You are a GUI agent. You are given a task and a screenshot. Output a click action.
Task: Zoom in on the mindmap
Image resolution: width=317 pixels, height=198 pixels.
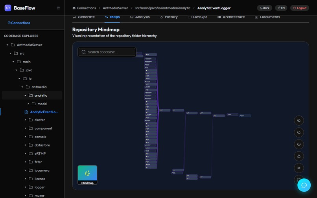[x=299, y=121]
